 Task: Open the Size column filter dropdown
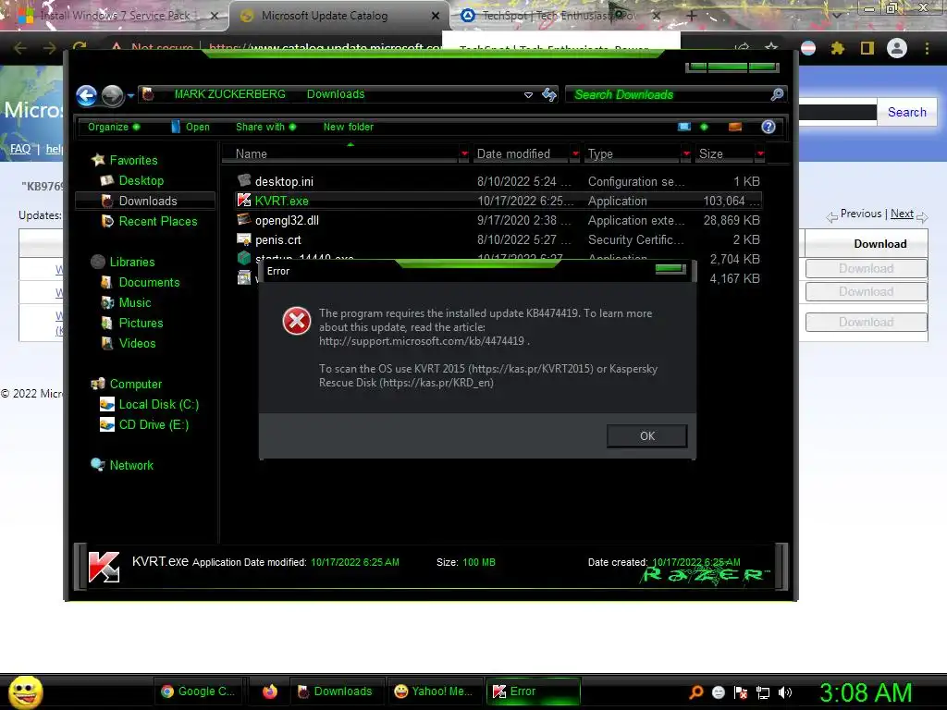click(x=760, y=154)
